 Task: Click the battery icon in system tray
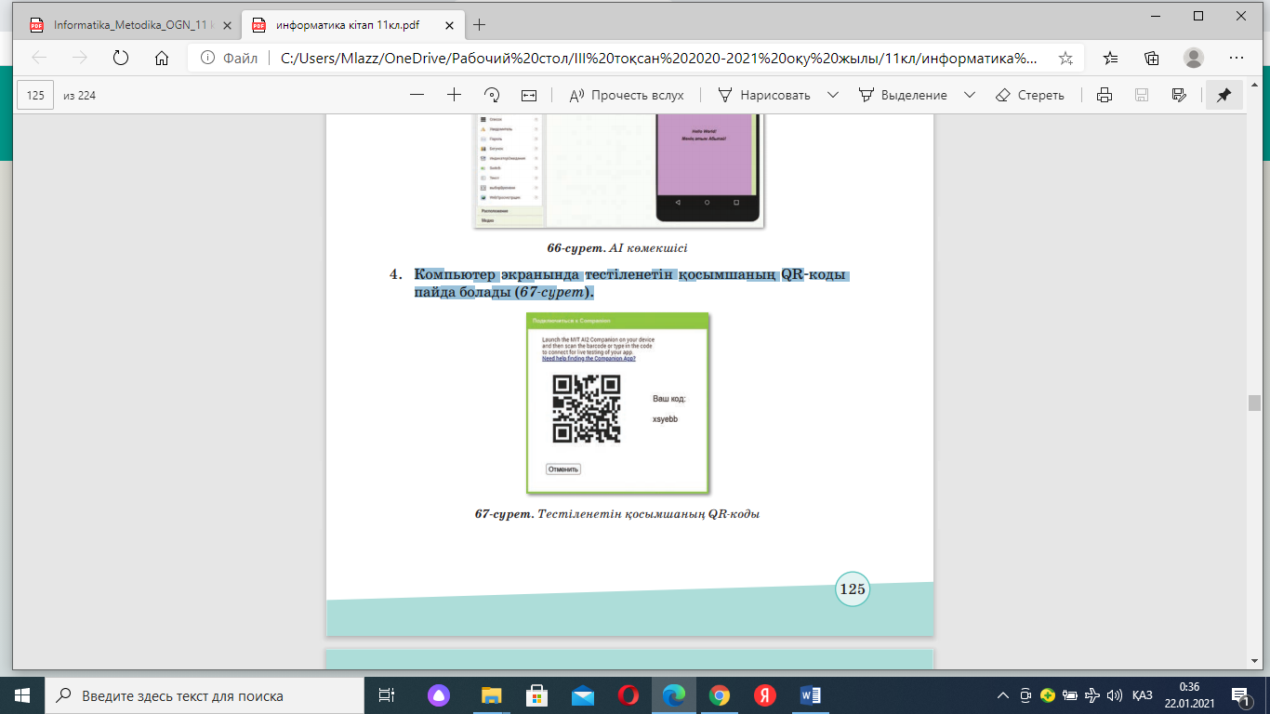(1070, 695)
